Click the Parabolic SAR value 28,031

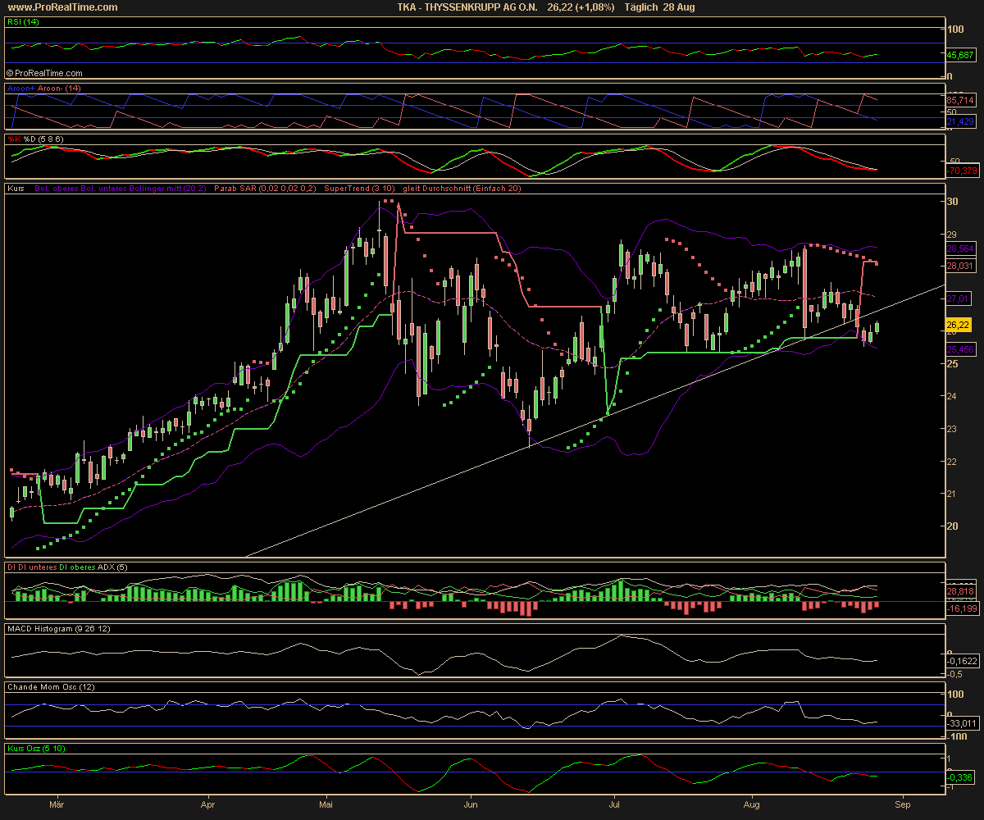click(x=960, y=266)
